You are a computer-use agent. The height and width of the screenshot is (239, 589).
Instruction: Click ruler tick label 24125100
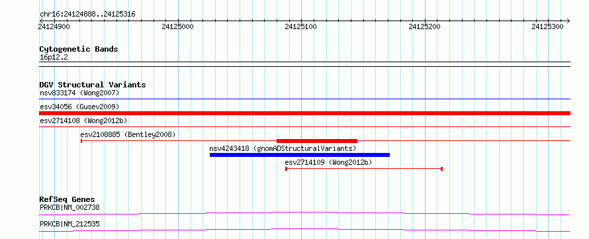(x=301, y=26)
